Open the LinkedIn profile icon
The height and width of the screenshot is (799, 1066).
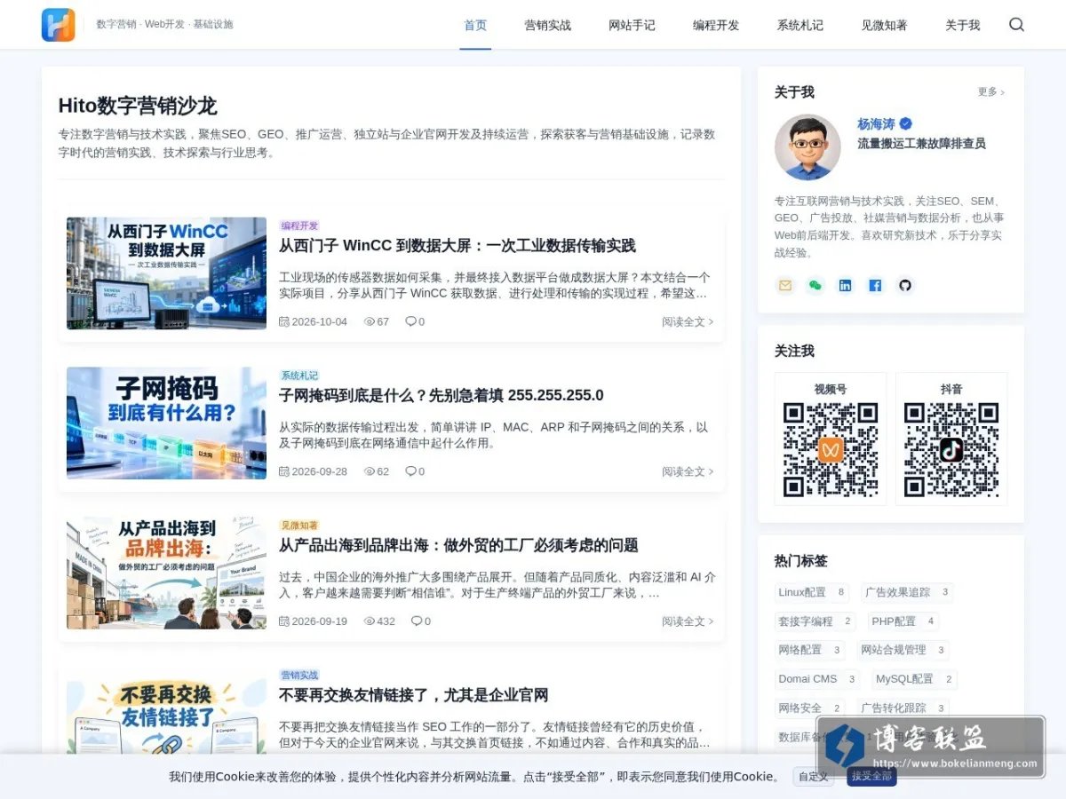click(x=846, y=285)
